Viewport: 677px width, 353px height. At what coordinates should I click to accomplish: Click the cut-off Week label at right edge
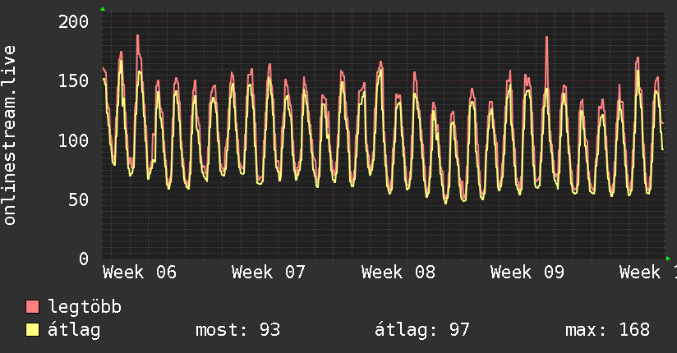pyautogui.click(x=647, y=273)
